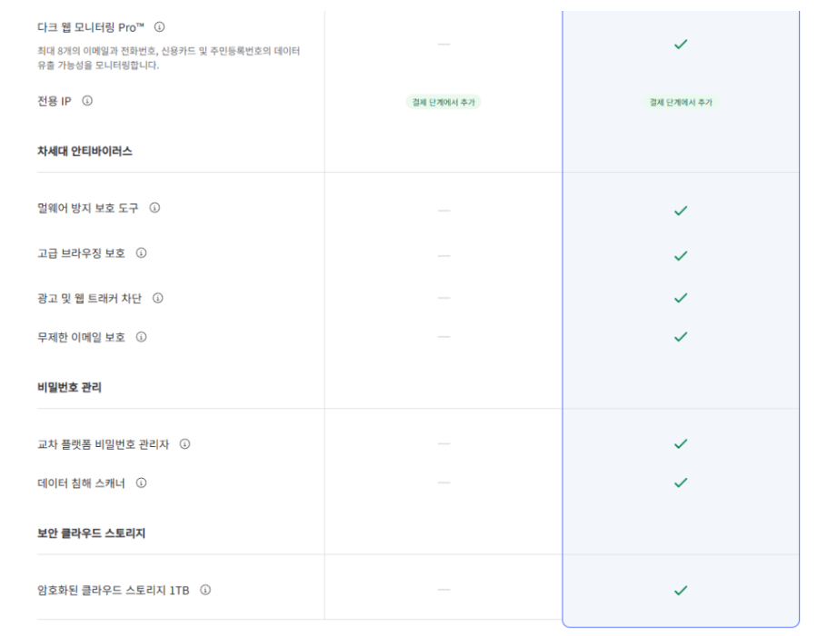The height and width of the screenshot is (636, 827).
Task: Click info icon next to 데이터 침해 스캐너
Action: click(x=142, y=483)
